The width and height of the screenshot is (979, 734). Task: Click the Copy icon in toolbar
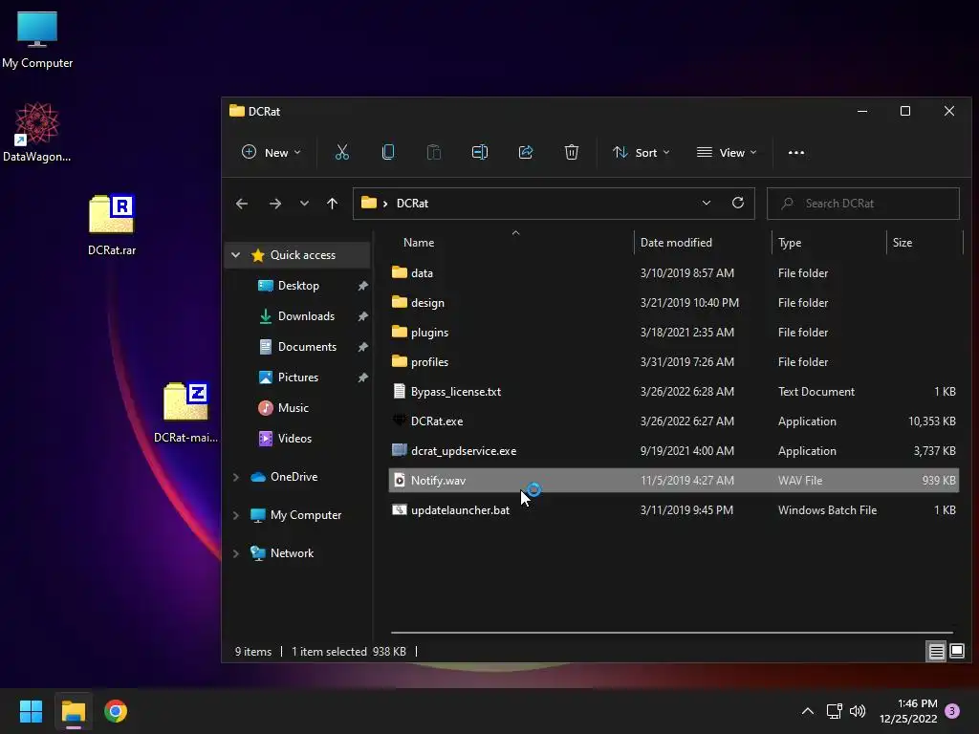pyautogui.click(x=388, y=152)
